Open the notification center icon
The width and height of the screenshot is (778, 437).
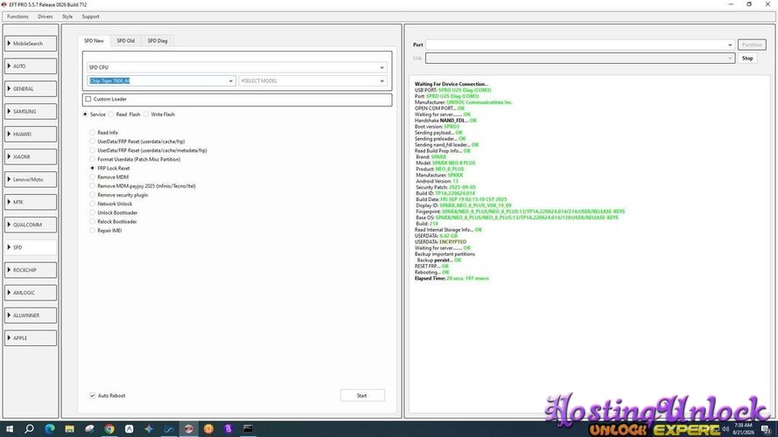pos(767,429)
